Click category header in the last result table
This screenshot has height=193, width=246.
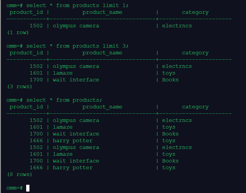coord(195,107)
